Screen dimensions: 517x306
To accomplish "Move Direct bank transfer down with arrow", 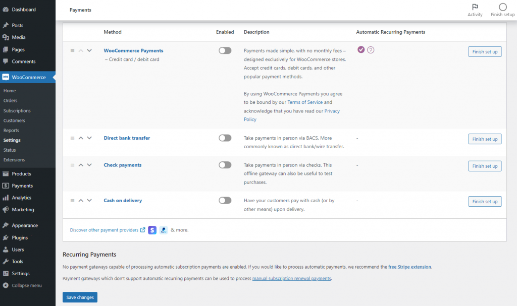I will (x=89, y=138).
